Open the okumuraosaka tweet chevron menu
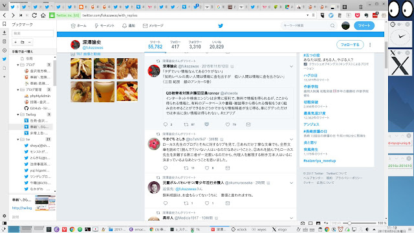This screenshot has height=233, width=414. point(291,183)
